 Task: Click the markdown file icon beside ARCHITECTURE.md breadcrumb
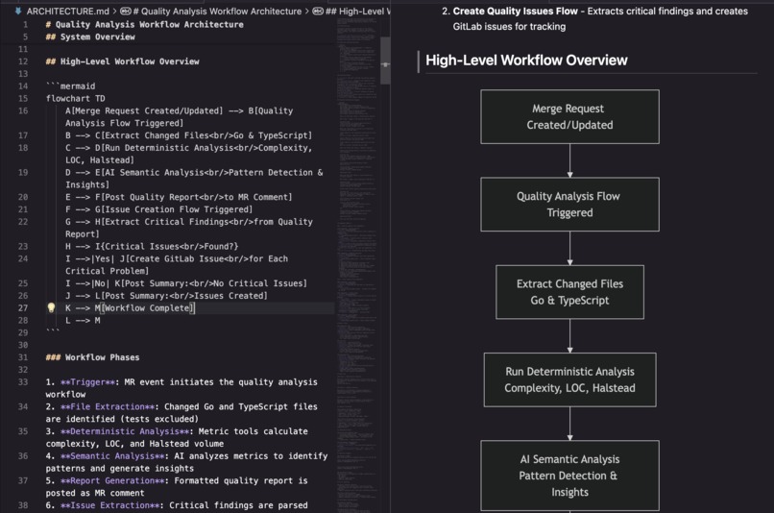pyautogui.click(x=18, y=11)
